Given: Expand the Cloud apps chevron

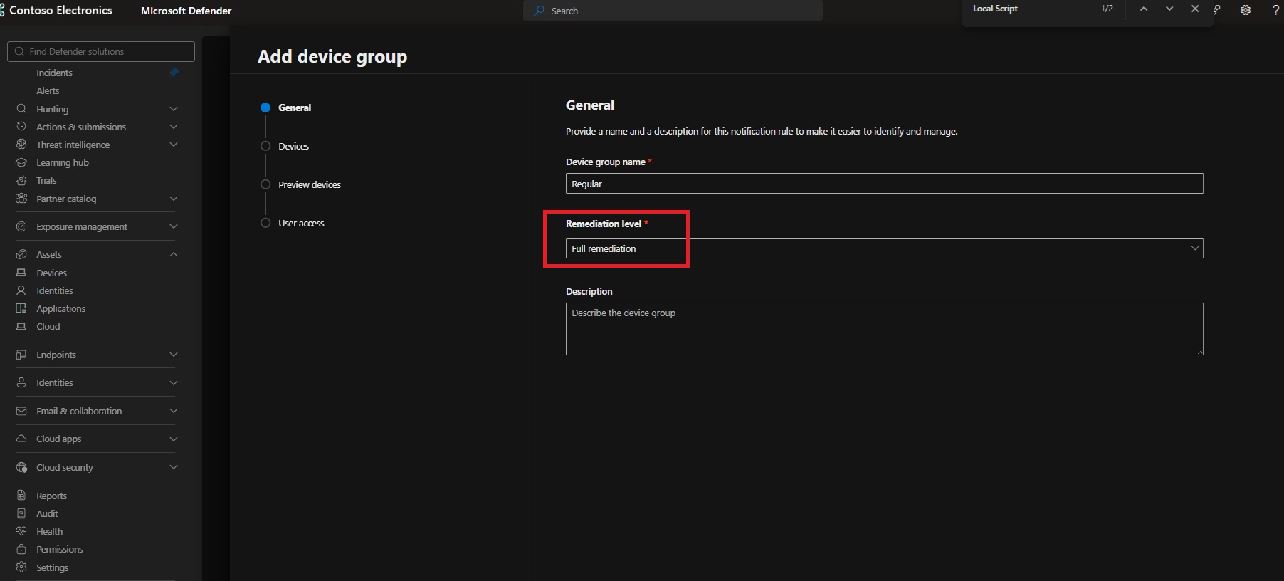Looking at the screenshot, I should tap(174, 439).
